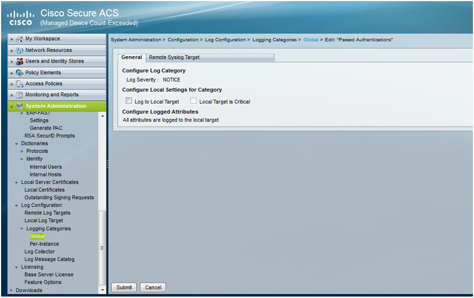Click the Policy Elements icon
Image resolution: width=474 pixels, height=298 pixels.
[19, 73]
